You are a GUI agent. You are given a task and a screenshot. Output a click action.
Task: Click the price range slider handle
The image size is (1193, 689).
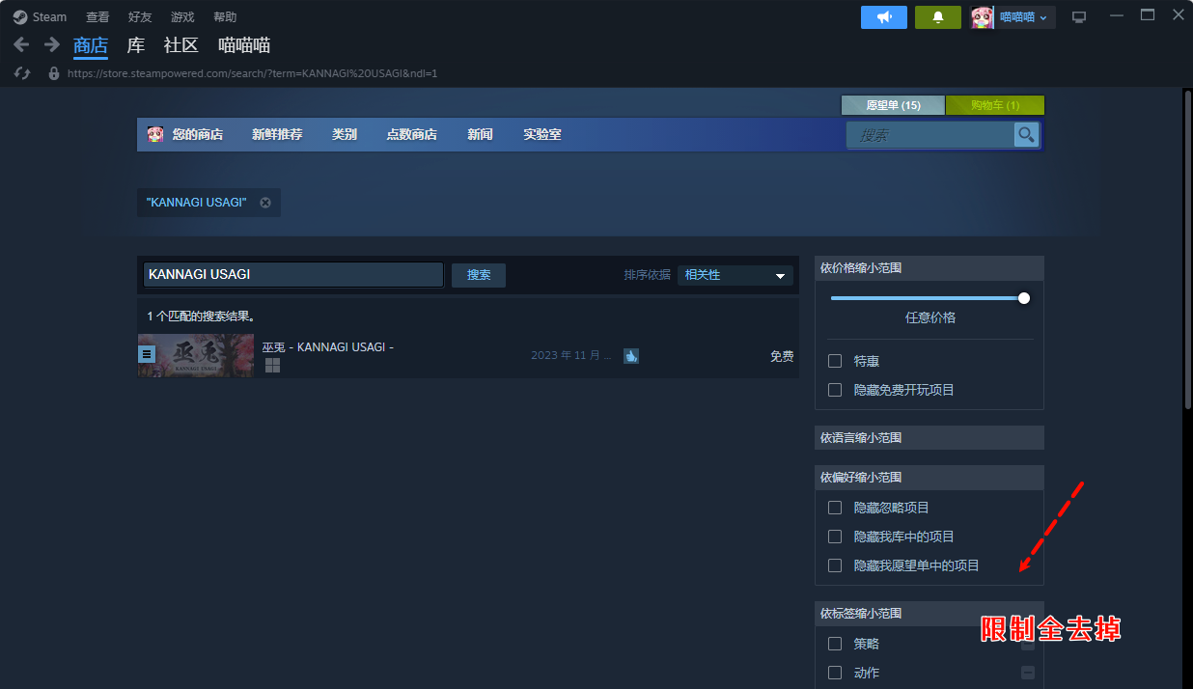1024,298
